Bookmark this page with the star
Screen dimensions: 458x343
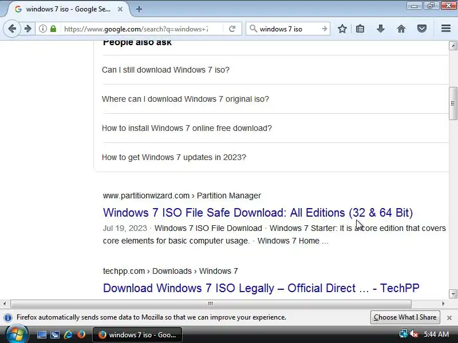coord(342,29)
